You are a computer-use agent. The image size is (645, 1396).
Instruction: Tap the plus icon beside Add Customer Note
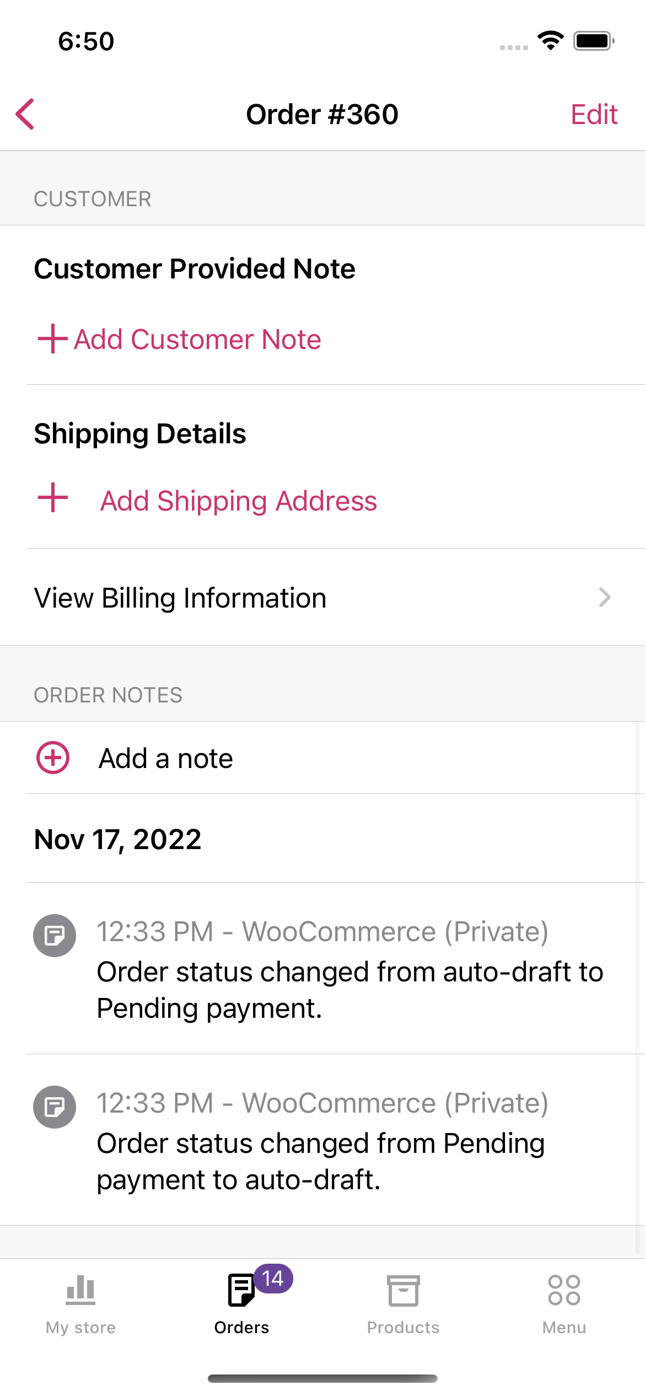[52, 339]
